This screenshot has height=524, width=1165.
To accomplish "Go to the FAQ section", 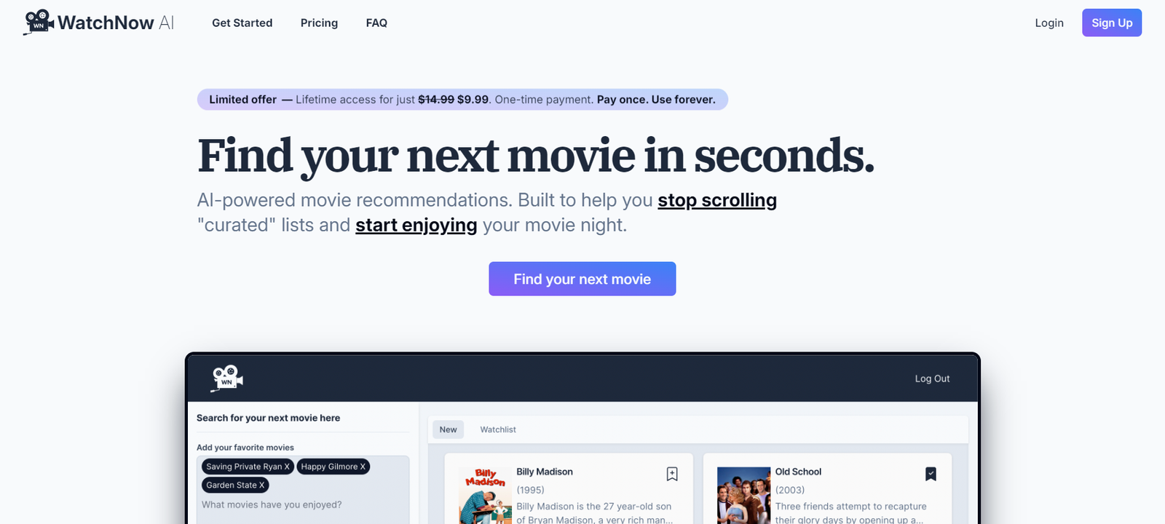I will pyautogui.click(x=376, y=23).
